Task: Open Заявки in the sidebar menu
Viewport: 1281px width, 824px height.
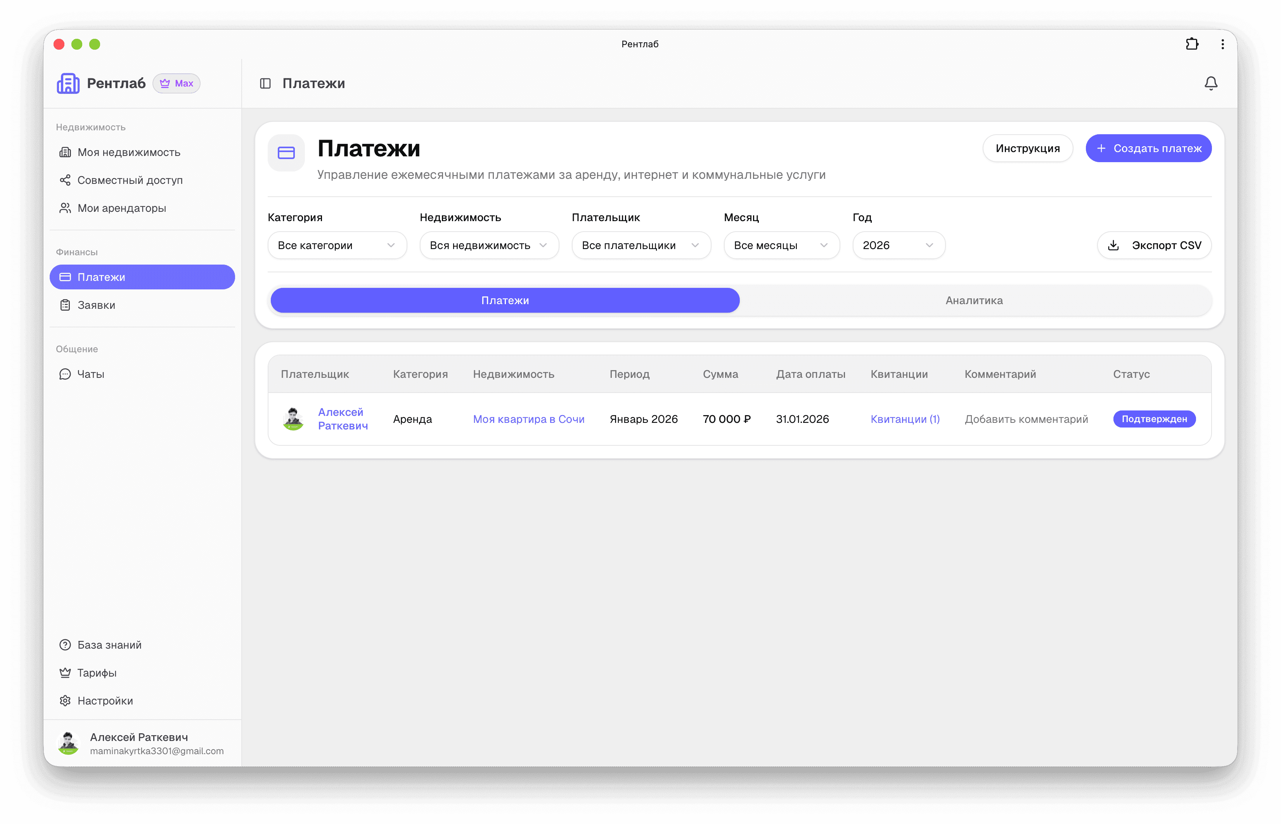Action: [96, 305]
